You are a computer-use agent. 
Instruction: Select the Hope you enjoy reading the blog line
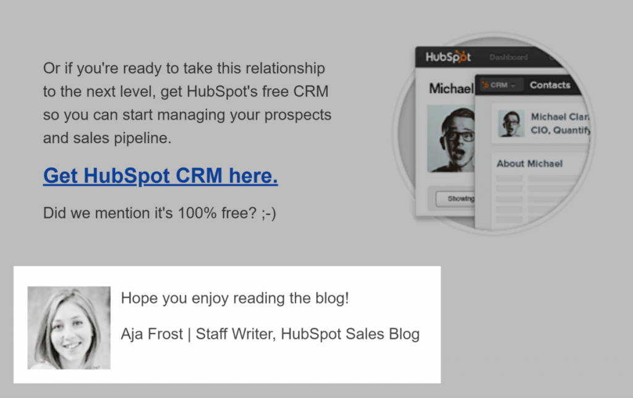coord(235,298)
